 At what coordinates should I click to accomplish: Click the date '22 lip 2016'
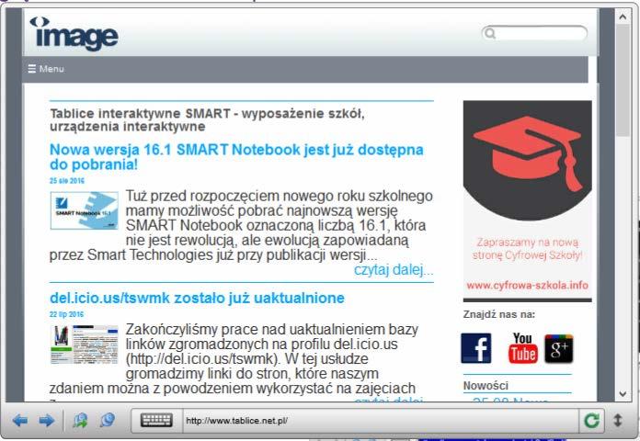point(66,314)
